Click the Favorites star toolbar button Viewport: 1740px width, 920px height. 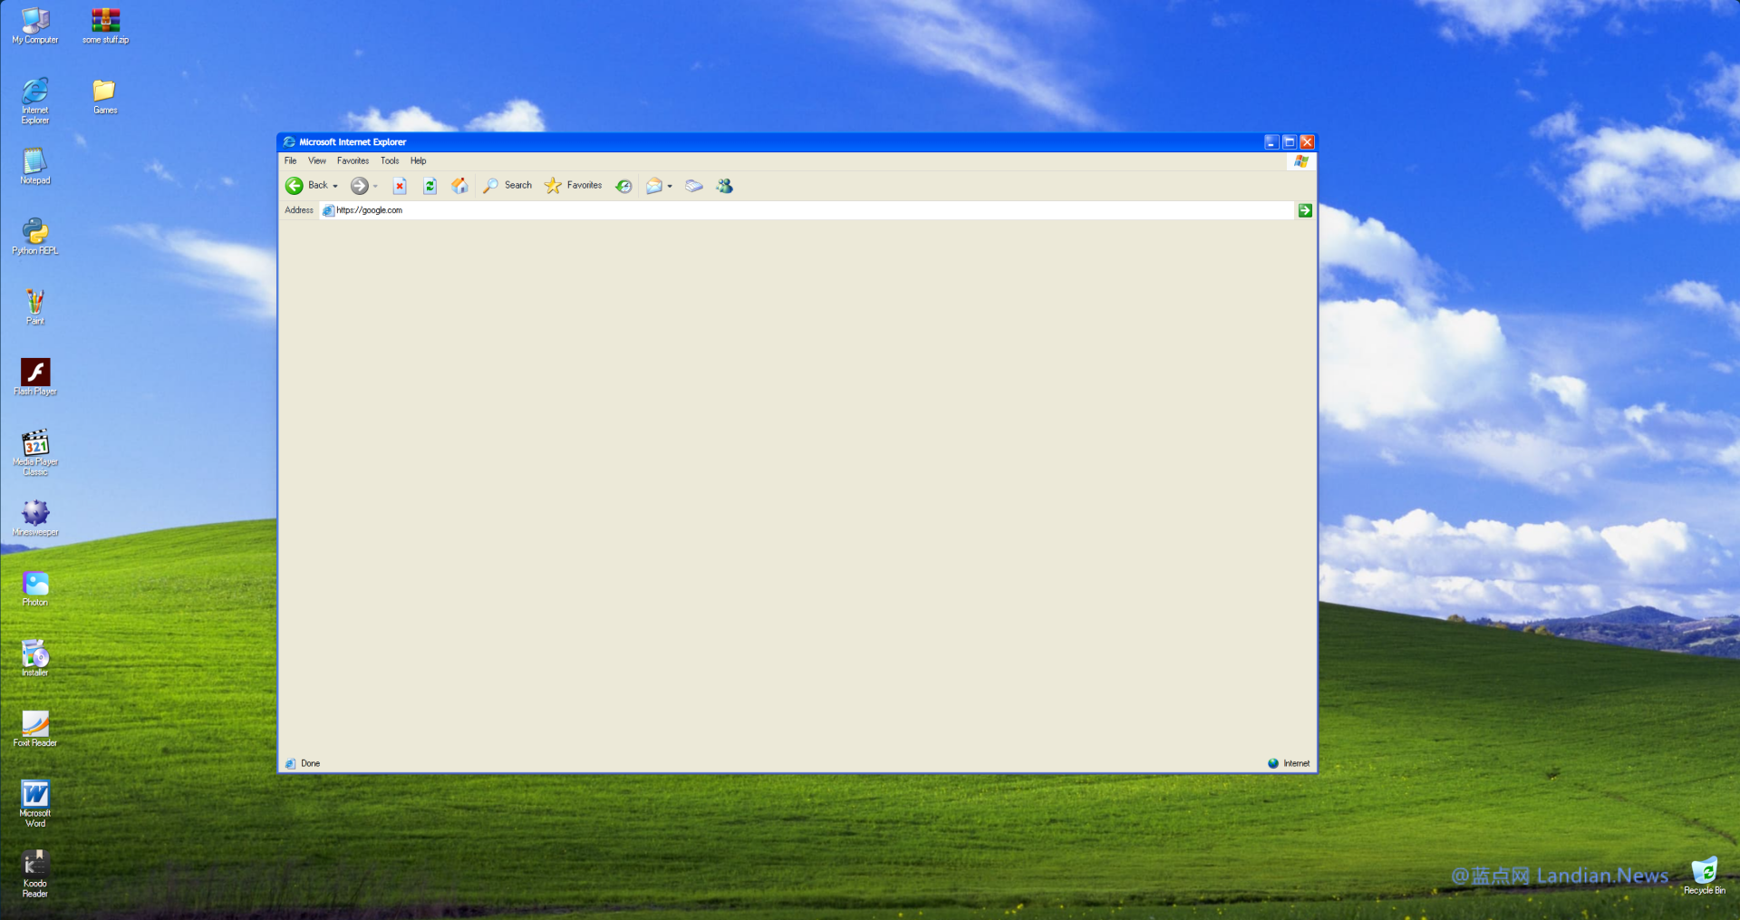[x=573, y=186]
